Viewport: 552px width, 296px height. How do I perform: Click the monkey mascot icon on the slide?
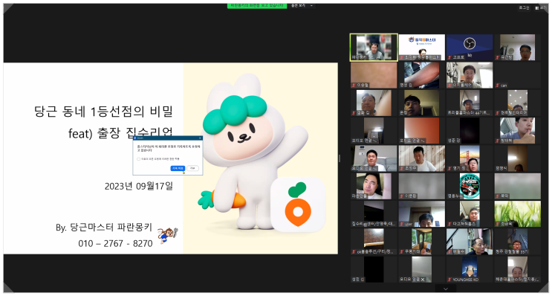click(x=167, y=236)
